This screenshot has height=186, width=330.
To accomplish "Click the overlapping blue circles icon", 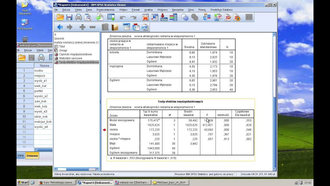I will pyautogui.click(x=185, y=17).
